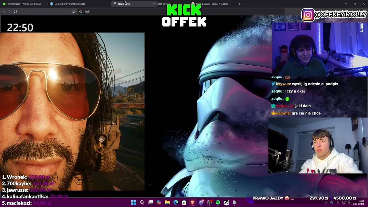368x207 pixels.
Task: Click the KICK OFFEK logo overlay
Action: [x=184, y=16]
